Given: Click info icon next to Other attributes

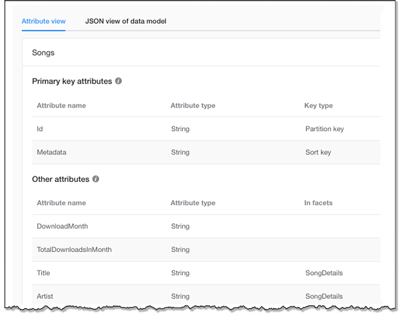Looking at the screenshot, I should pos(95,179).
